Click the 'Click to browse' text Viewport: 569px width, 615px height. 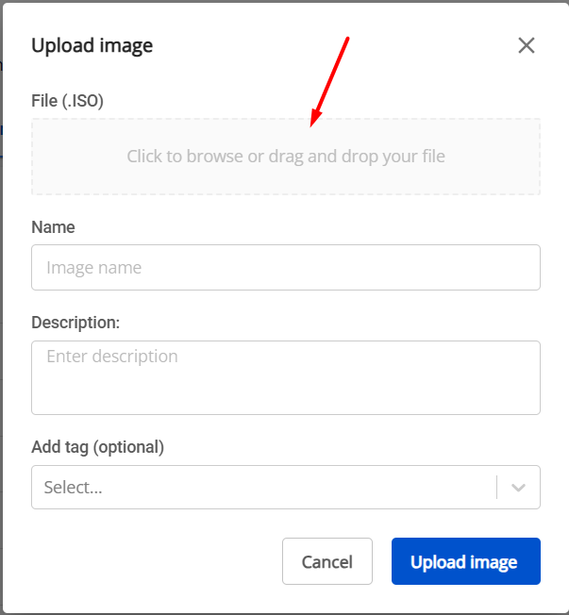tap(185, 157)
